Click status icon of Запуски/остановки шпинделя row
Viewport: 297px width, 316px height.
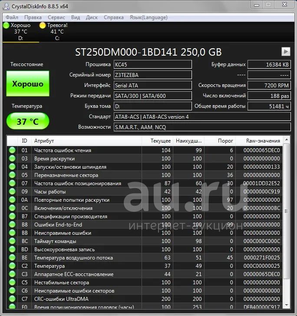click(12, 166)
